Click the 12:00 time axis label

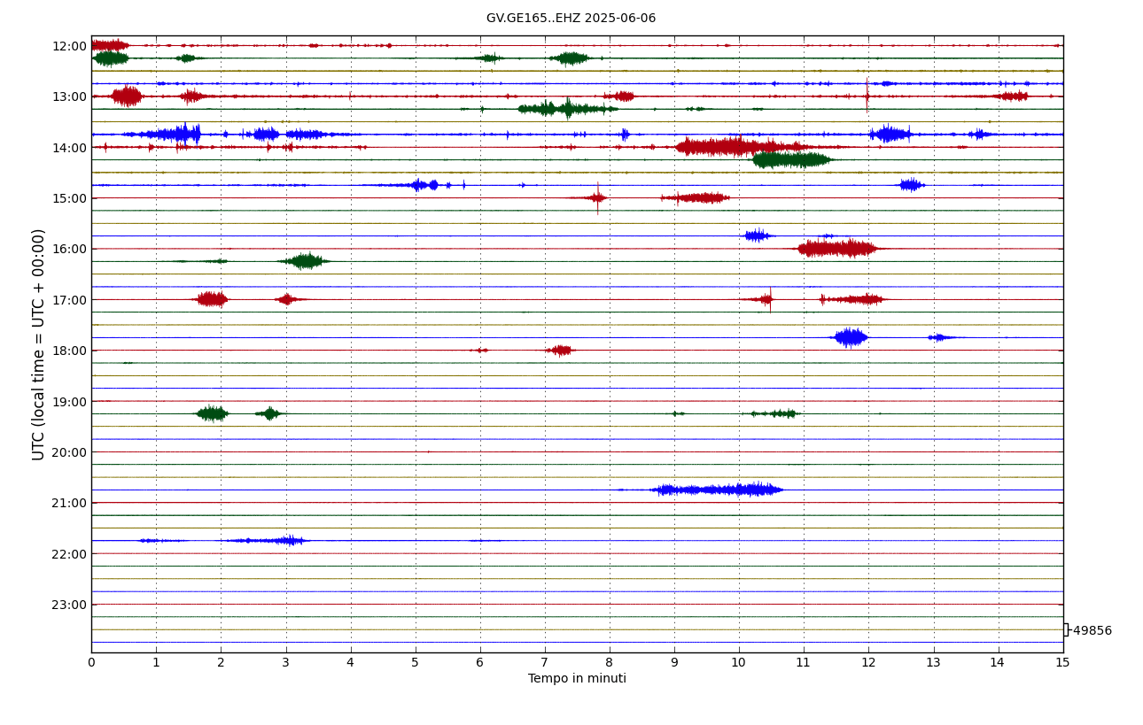[x=69, y=46]
